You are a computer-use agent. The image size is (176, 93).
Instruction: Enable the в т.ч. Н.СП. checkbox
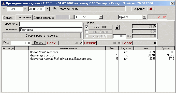click(86, 36)
